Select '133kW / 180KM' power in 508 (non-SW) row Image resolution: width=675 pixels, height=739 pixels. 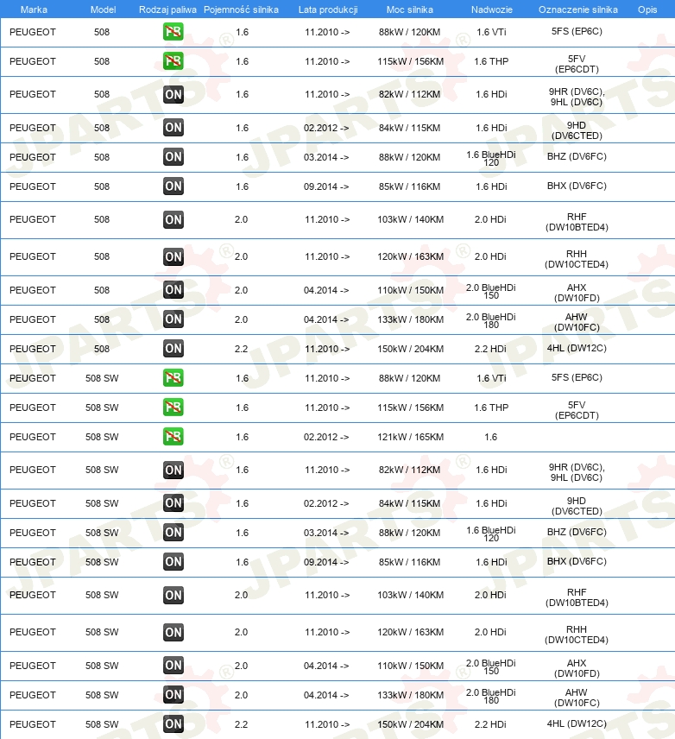410,319
